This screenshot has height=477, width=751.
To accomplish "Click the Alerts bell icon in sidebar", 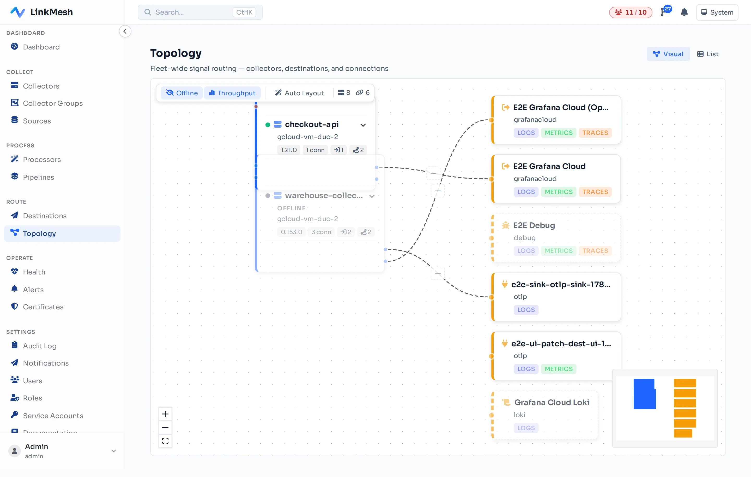I will tap(14, 289).
